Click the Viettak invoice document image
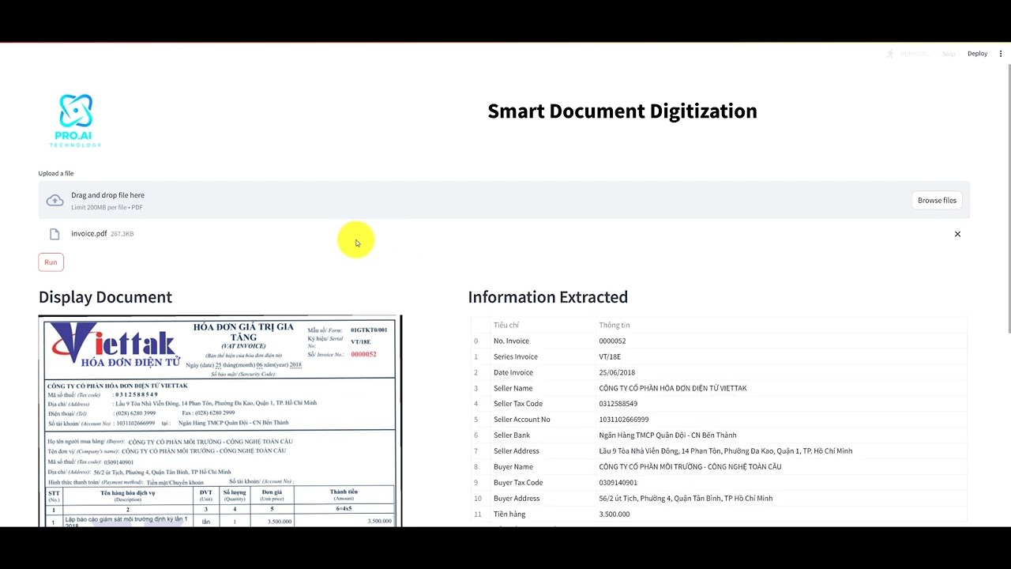The width and height of the screenshot is (1011, 569). click(220, 421)
